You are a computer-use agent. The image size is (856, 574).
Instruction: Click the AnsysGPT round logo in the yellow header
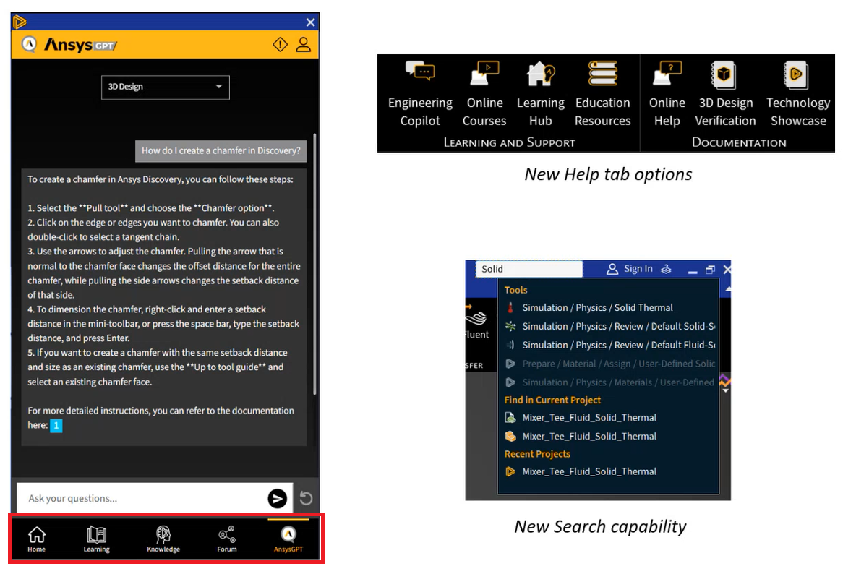(x=30, y=43)
